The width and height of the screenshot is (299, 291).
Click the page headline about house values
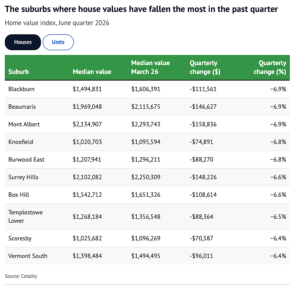pyautogui.click(x=141, y=9)
